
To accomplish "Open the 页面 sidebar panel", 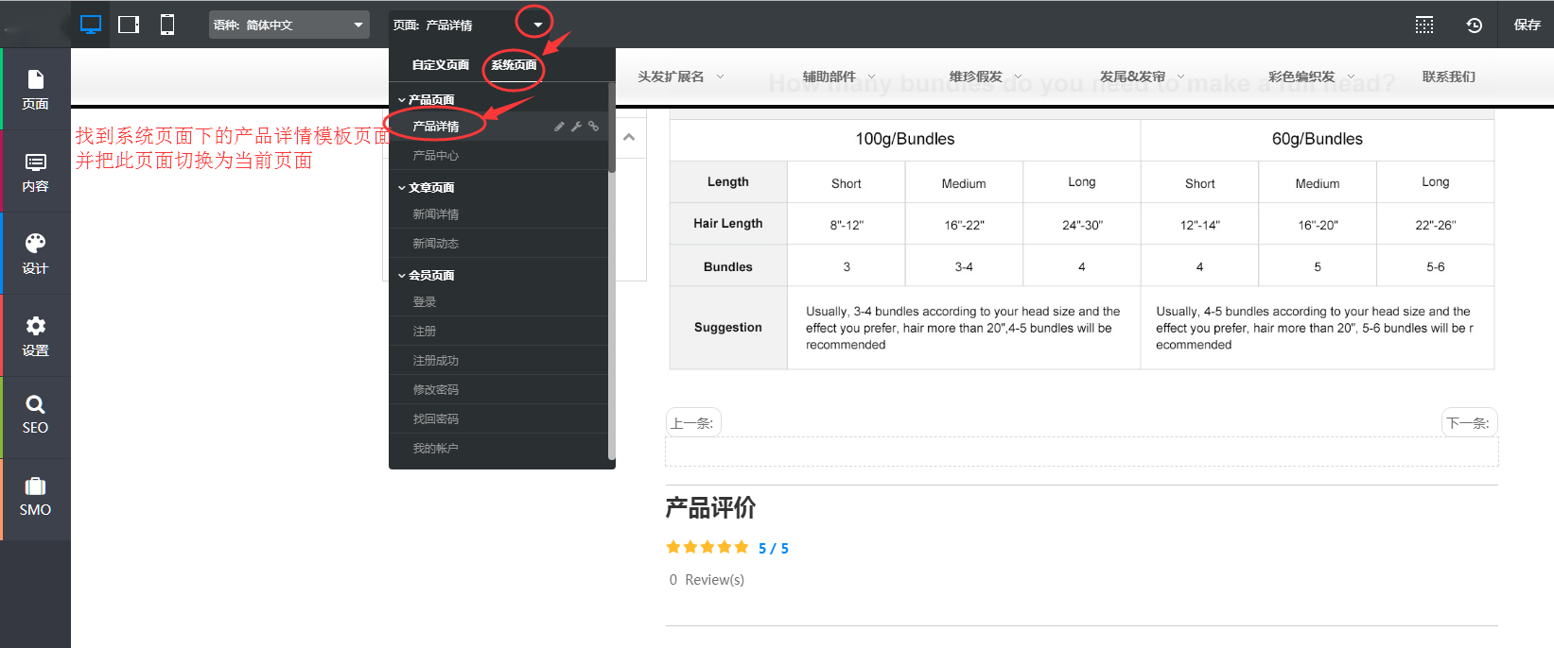I will pyautogui.click(x=35, y=90).
